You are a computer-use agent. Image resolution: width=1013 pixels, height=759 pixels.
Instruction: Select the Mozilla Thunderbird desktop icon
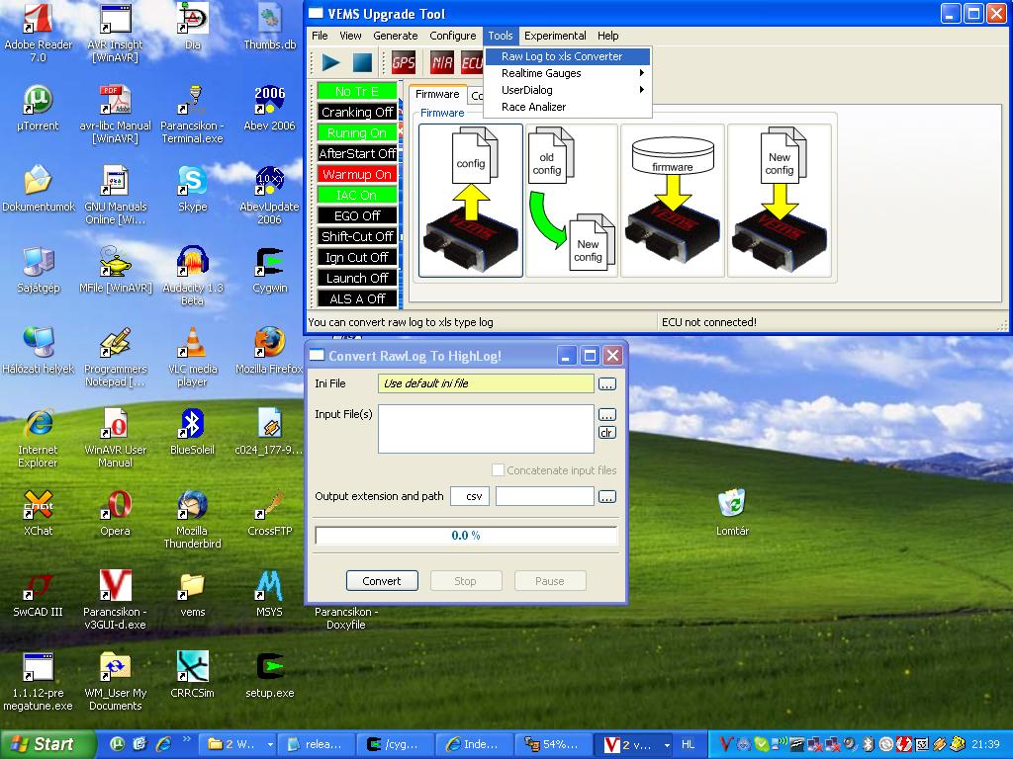tap(193, 520)
